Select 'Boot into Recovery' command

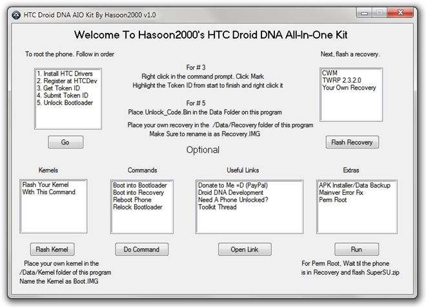point(138,192)
